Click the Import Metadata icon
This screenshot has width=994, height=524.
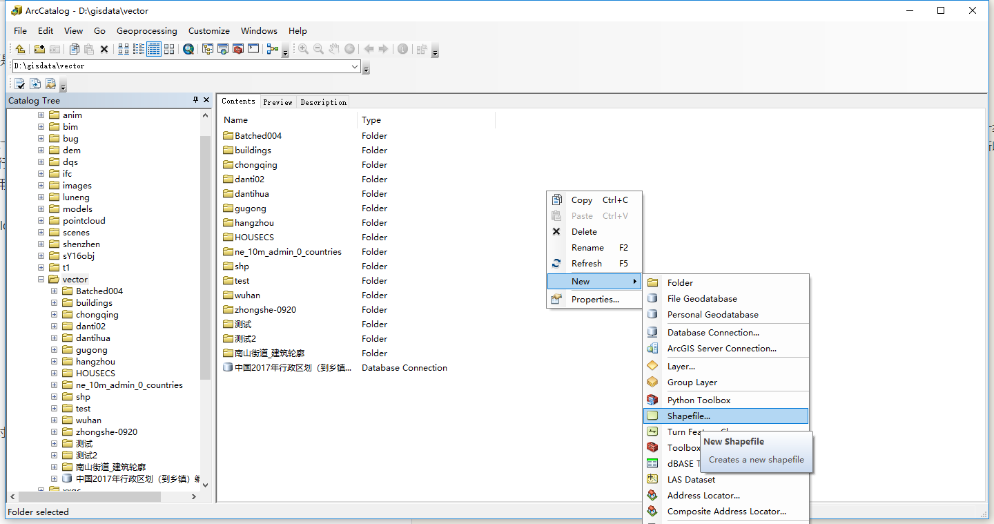pyautogui.click(x=50, y=84)
